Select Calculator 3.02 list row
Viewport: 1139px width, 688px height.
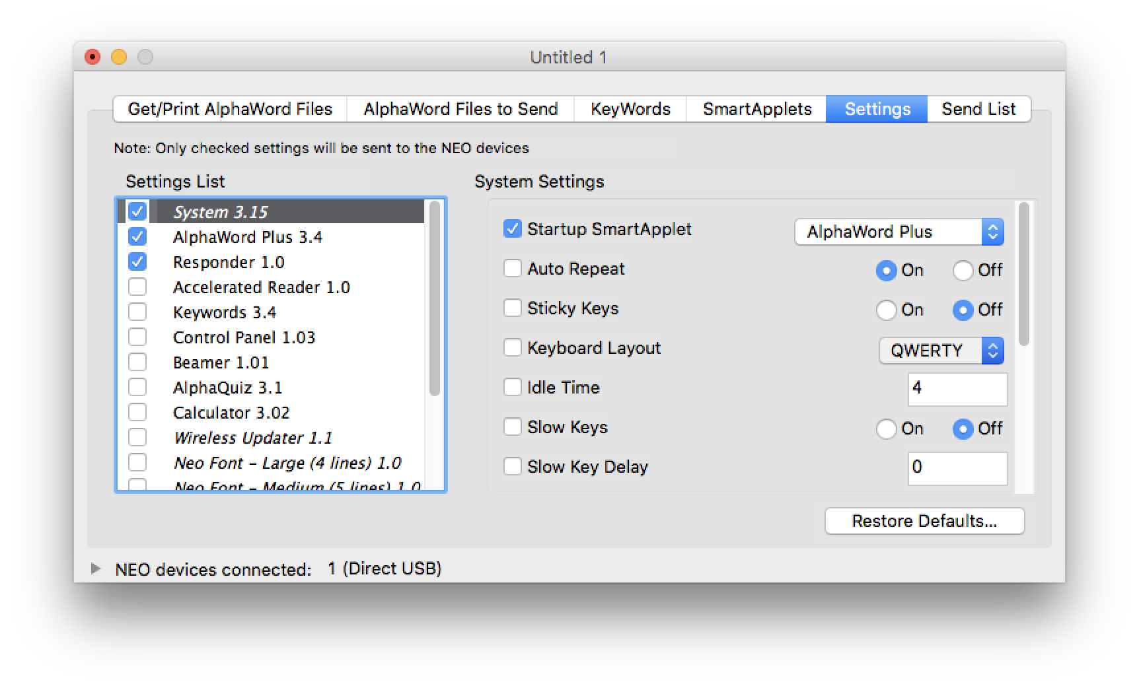click(271, 412)
